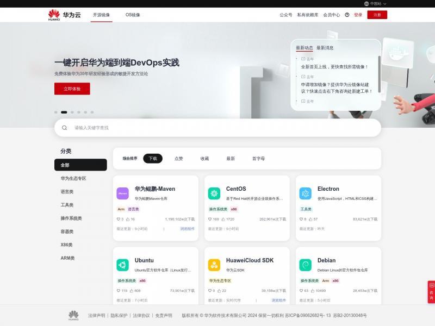Switch to the 开源镜像 tab
Screen dimensions: 435x326
[x=101, y=15]
